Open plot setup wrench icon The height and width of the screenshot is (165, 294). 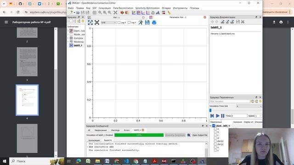141,22
